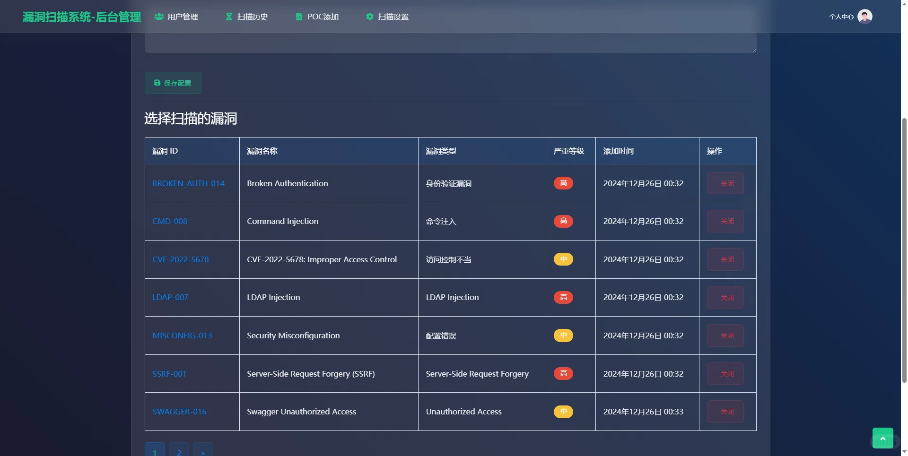Click the 高 severity badge for SSRF-001
Screen dimensions: 908x456
563,374
